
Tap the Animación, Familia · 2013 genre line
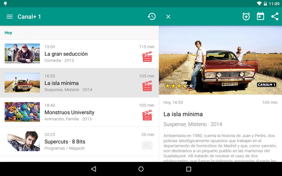coord(68,119)
